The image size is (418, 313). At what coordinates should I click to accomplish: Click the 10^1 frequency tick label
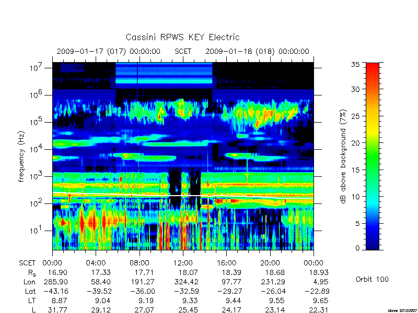(36, 230)
